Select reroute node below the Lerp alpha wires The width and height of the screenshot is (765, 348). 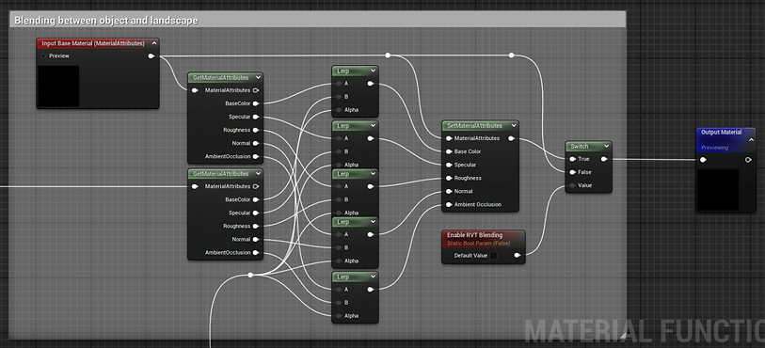[250, 276]
